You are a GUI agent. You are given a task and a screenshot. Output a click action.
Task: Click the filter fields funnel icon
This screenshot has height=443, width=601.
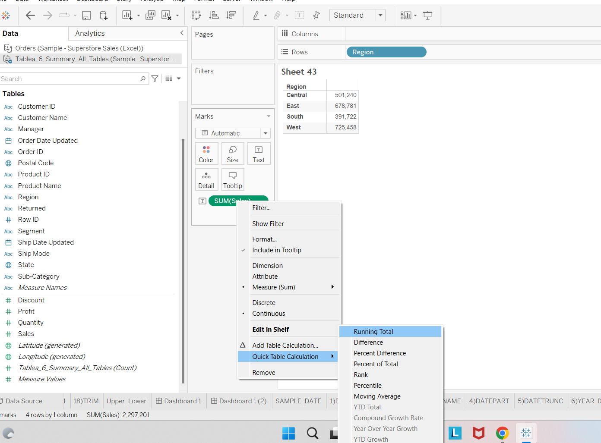click(155, 79)
